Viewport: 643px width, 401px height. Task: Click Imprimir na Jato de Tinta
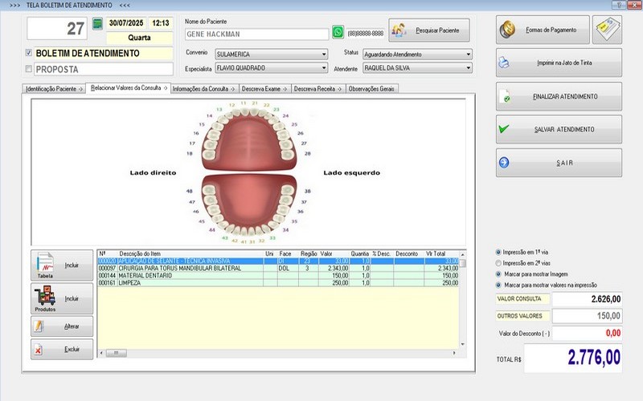pos(558,63)
